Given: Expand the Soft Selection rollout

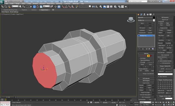Looking at the screenshot, I should (146, 78).
